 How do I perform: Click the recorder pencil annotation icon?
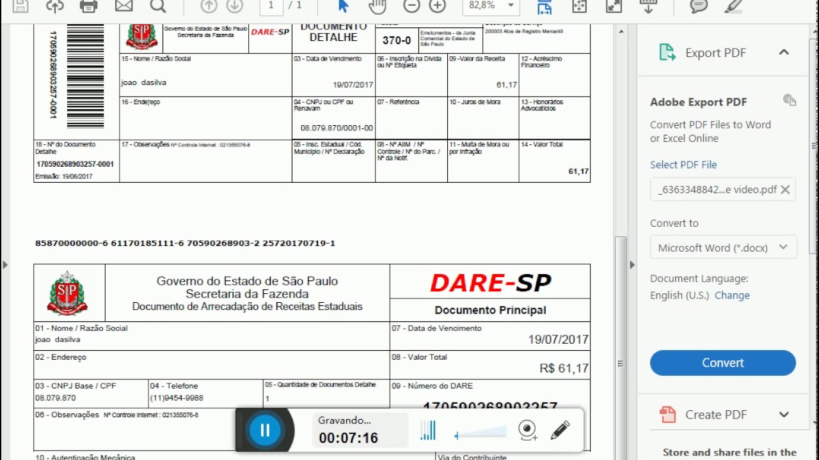[x=560, y=430]
